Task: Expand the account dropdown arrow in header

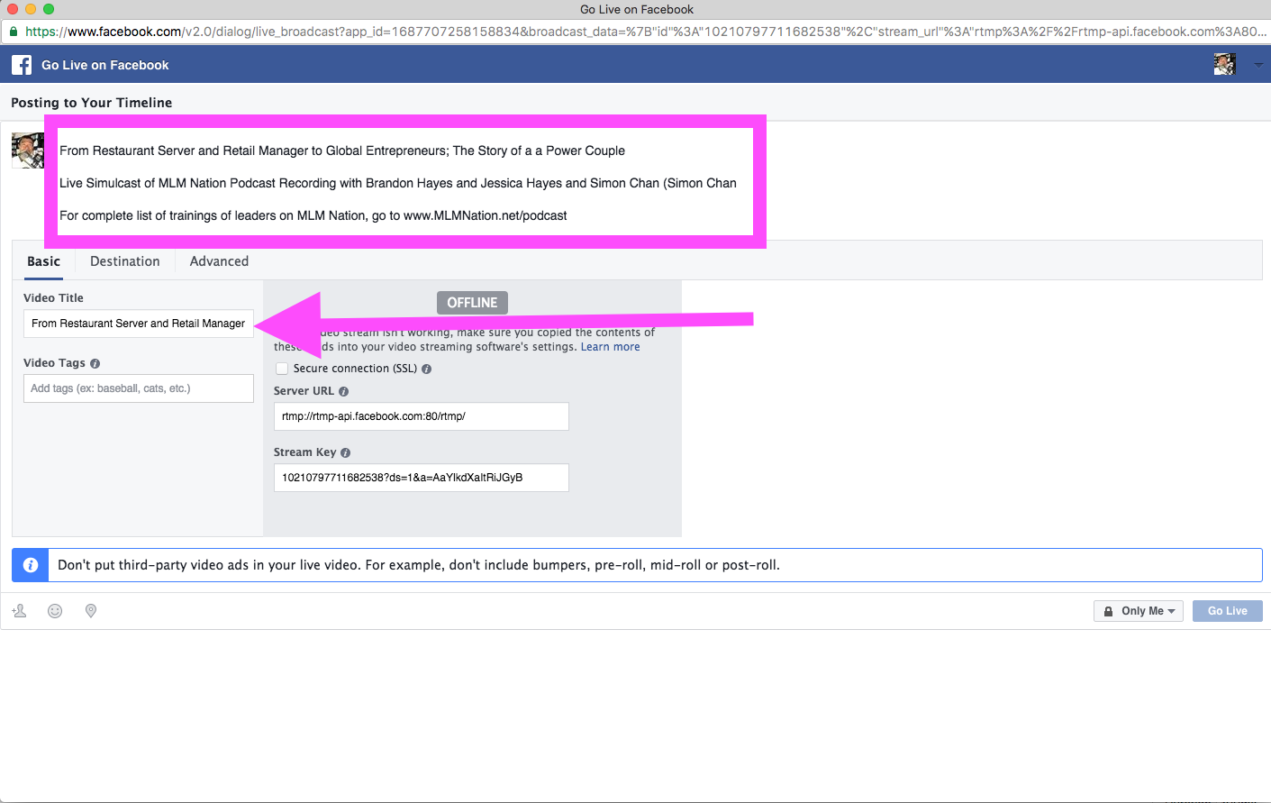Action: pyautogui.click(x=1258, y=65)
